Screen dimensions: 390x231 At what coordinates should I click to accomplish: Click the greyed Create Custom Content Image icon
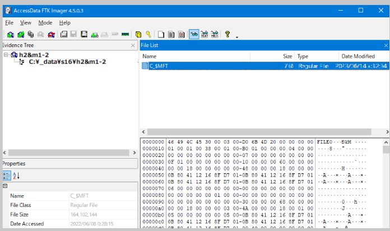click(104, 34)
